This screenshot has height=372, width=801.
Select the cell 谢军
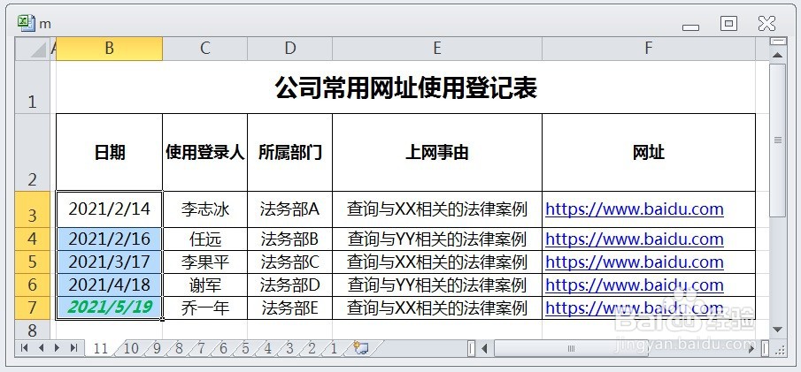[204, 285]
